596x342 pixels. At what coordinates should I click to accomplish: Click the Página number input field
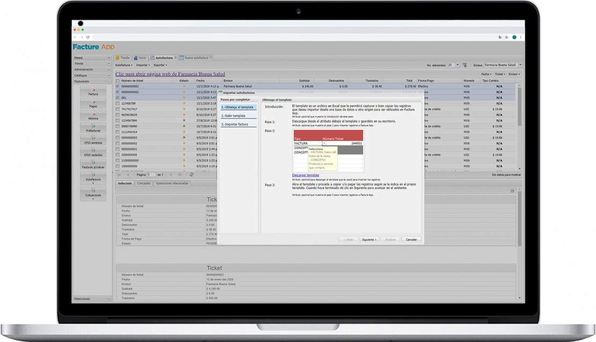pos(152,174)
